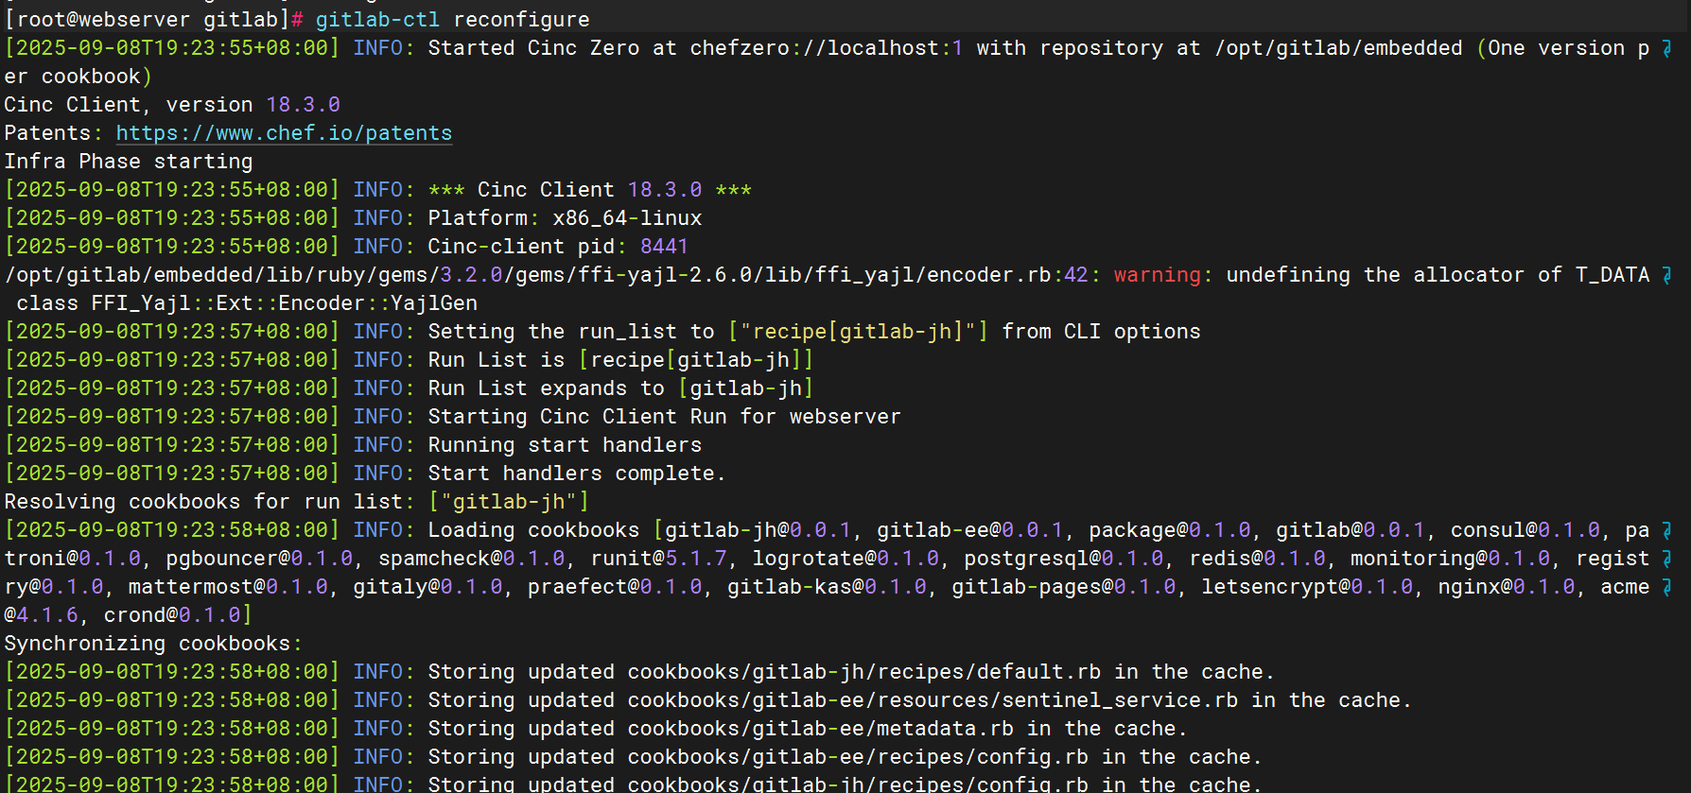The width and height of the screenshot is (1691, 793).
Task: Click the 'gitlab-pages@0.1.0' cookbook entry
Action: pyautogui.click(x=1063, y=587)
